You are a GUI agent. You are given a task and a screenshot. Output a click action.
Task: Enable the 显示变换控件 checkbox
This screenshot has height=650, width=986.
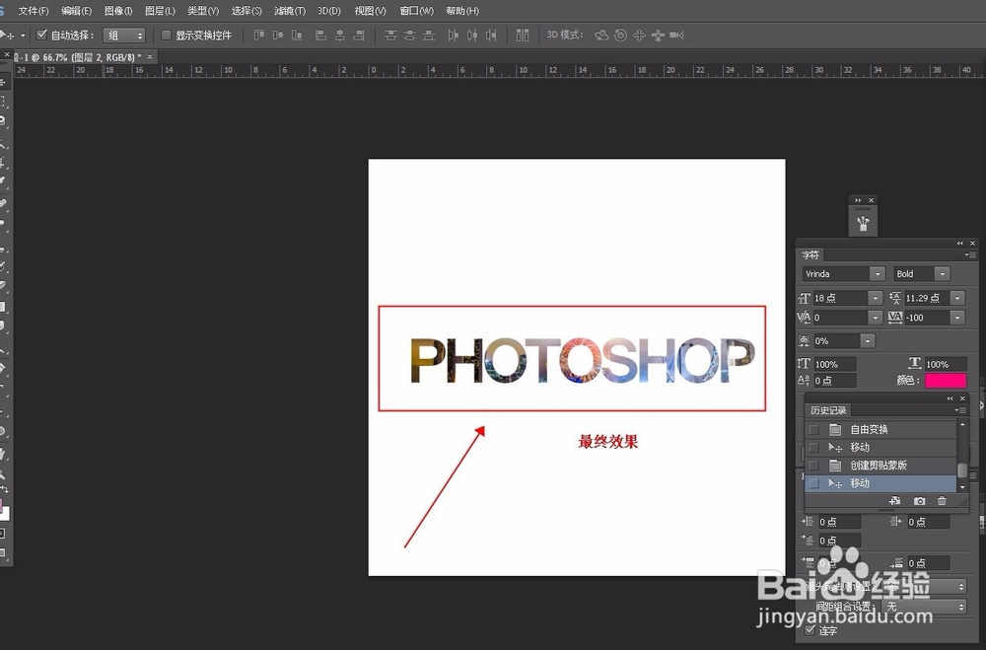(166, 36)
